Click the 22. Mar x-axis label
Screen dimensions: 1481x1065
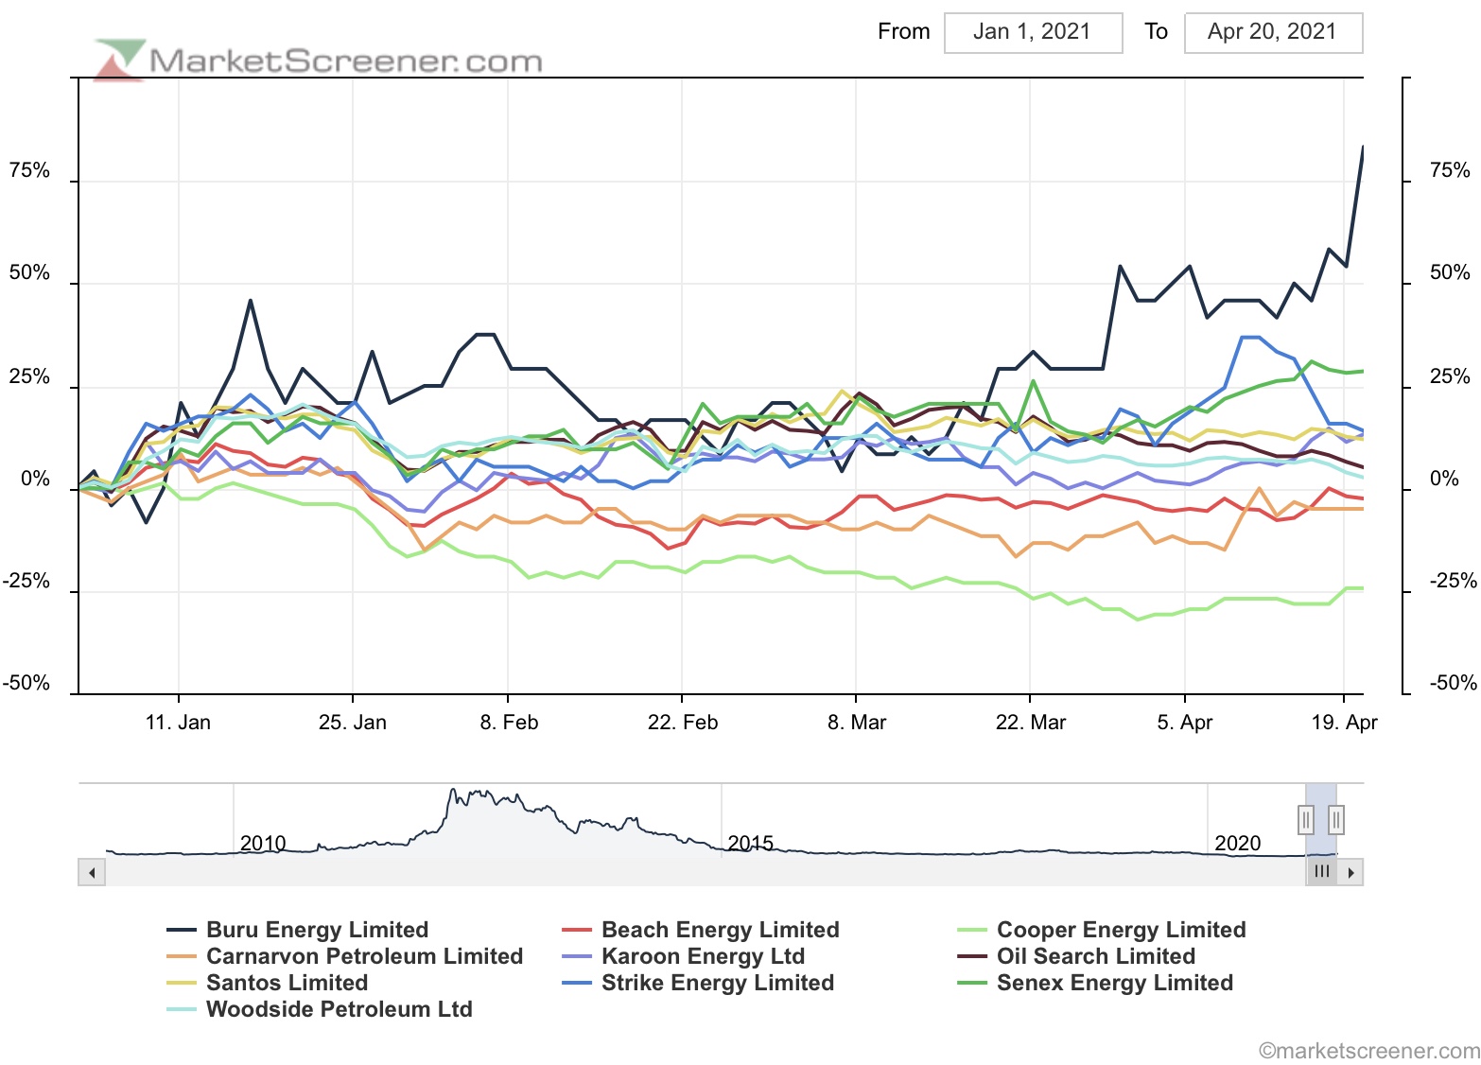1031,723
